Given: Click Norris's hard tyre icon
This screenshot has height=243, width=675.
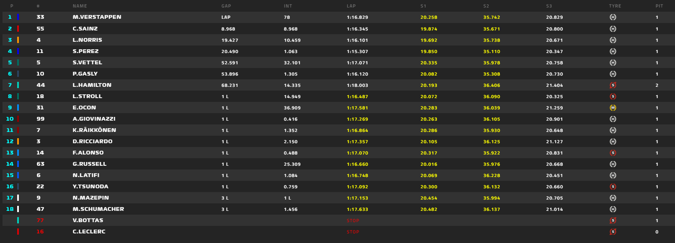Looking at the screenshot, I should pos(613,40).
